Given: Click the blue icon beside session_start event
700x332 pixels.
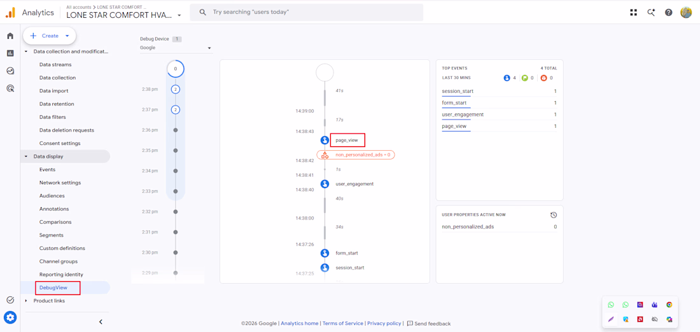Looking at the screenshot, I should click(325, 268).
